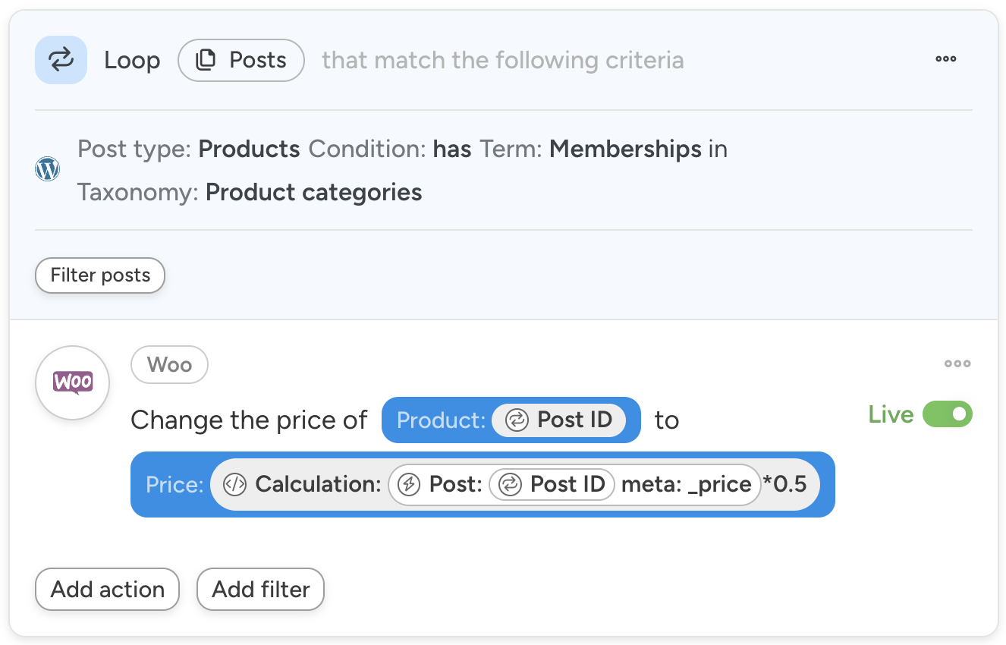Click loop icon in Product Post ID token

point(517,420)
